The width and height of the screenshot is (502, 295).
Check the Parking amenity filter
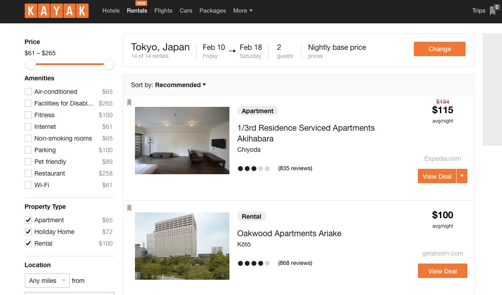(28, 150)
